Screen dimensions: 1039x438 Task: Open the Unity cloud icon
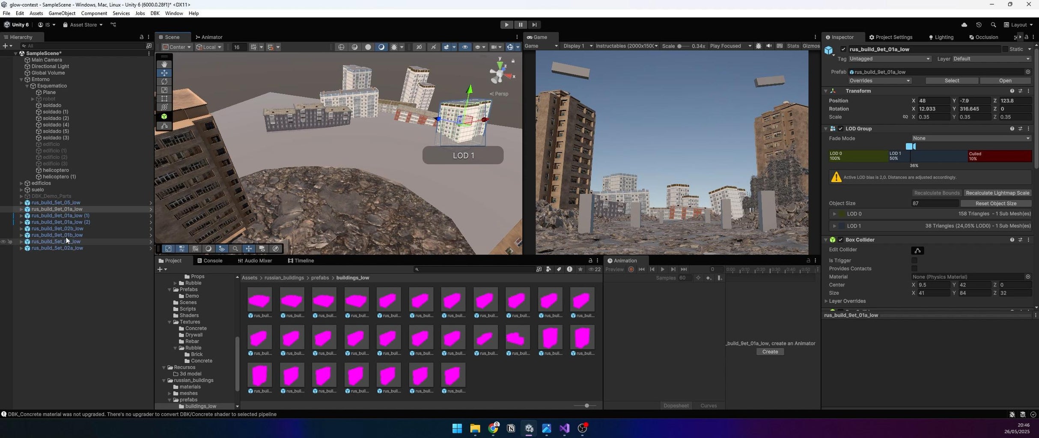point(964,25)
